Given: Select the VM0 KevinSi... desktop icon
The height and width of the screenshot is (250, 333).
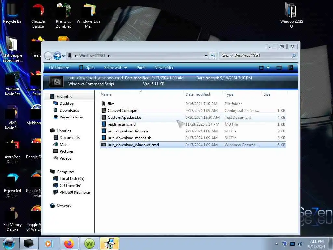Looking at the screenshot, I should click(12, 117).
